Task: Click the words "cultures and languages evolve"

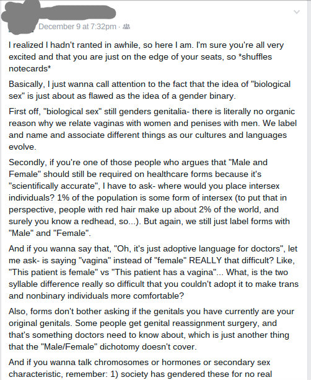Action: (x=148, y=141)
